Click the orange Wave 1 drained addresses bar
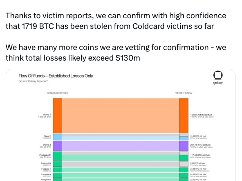242x181 pixels. [x=58, y=116]
